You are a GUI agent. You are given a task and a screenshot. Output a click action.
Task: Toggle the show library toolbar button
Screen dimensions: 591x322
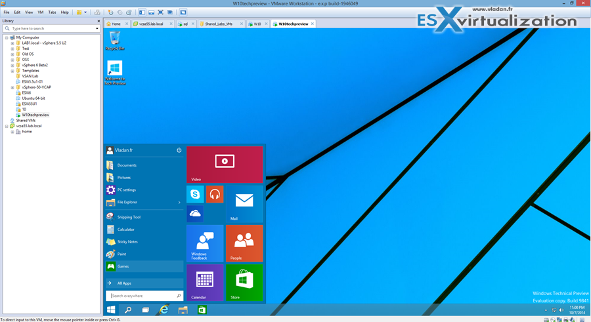142,12
